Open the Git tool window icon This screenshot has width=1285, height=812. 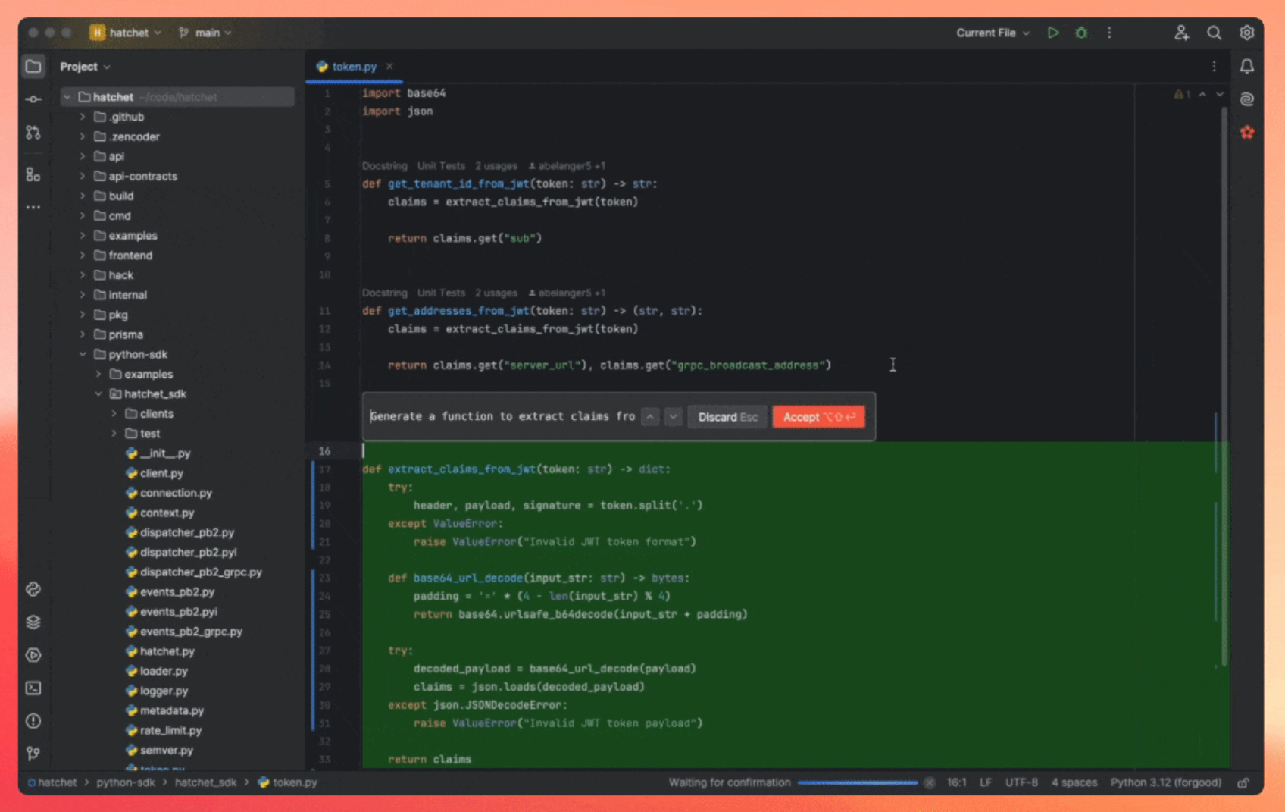pyautogui.click(x=33, y=754)
